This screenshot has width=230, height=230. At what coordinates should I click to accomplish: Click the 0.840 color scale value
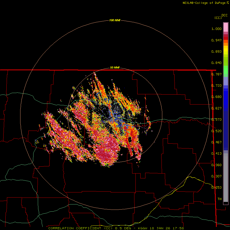pos(216,63)
